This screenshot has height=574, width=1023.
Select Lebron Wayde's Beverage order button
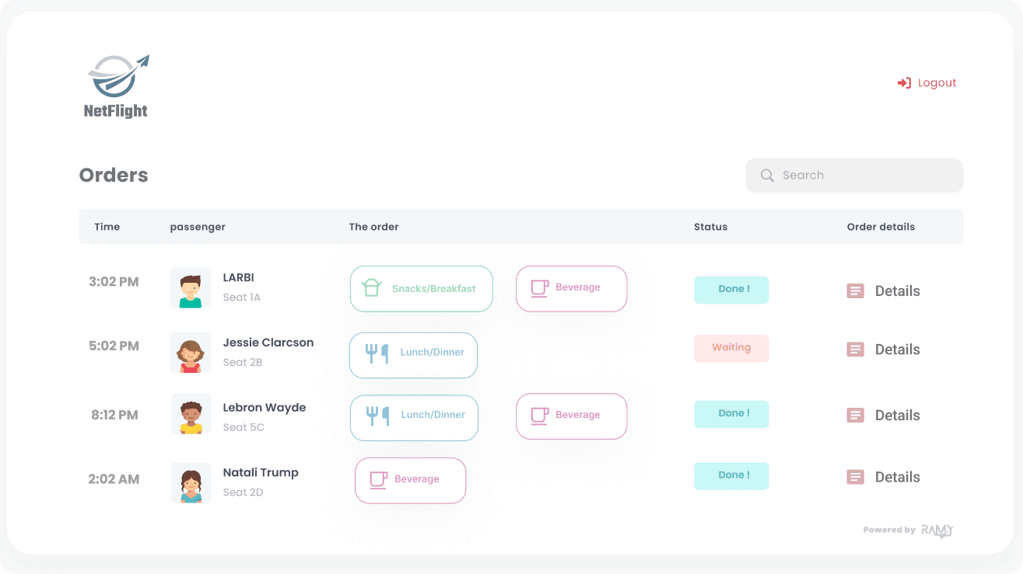click(x=571, y=416)
